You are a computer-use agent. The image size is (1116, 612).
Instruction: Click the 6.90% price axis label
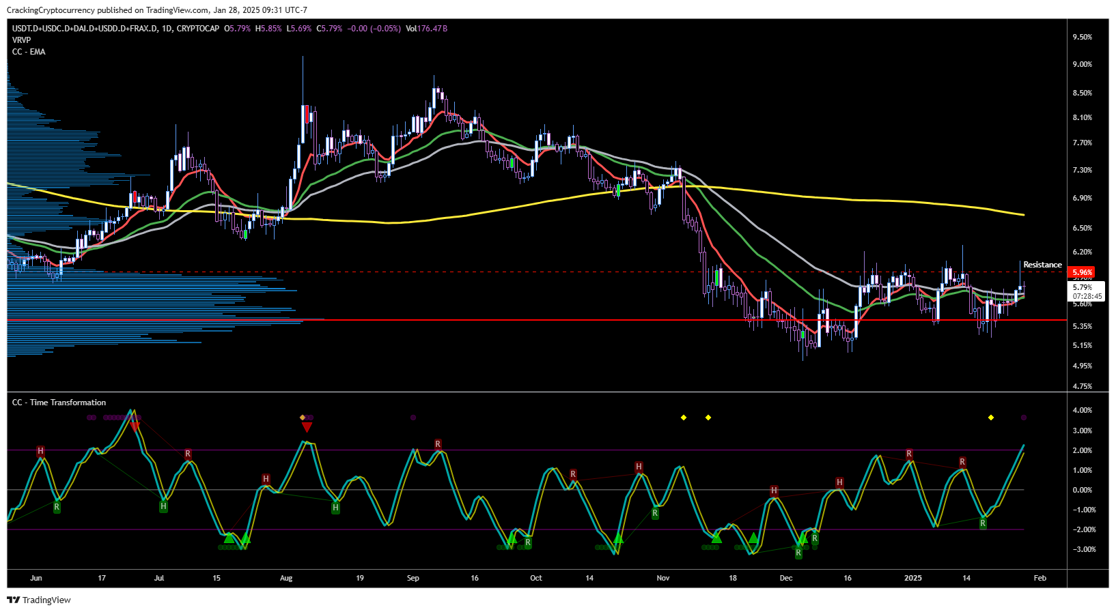[1083, 198]
